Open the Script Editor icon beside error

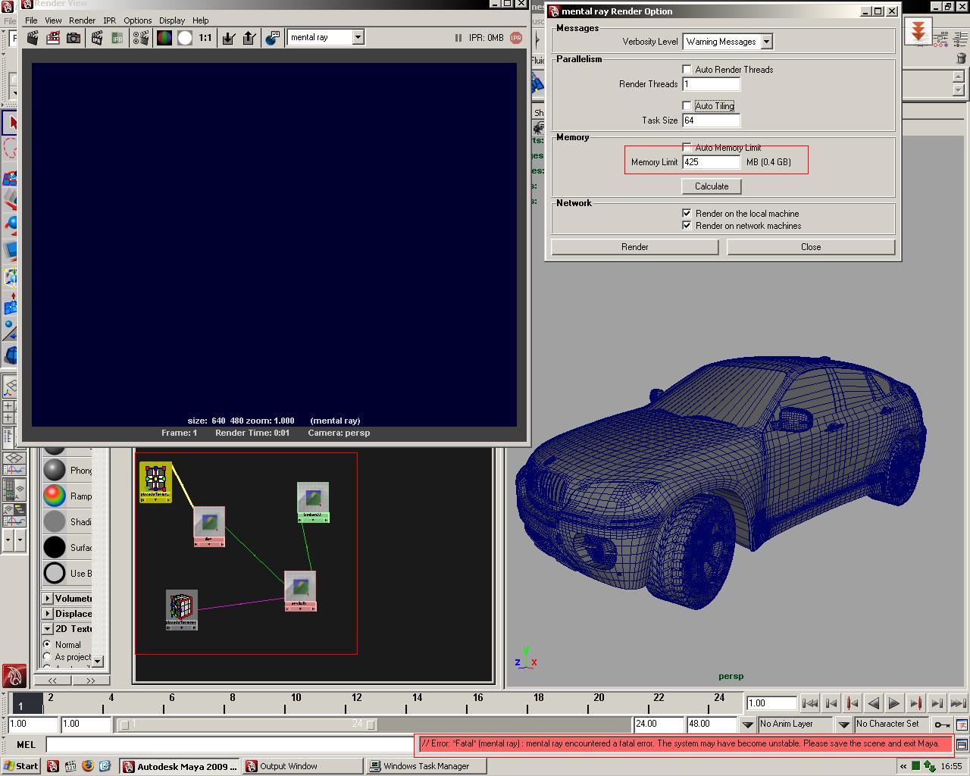coord(962,745)
